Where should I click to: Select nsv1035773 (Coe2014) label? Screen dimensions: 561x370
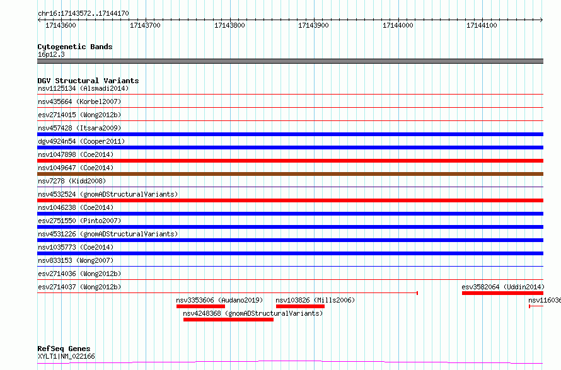pyautogui.click(x=76, y=247)
